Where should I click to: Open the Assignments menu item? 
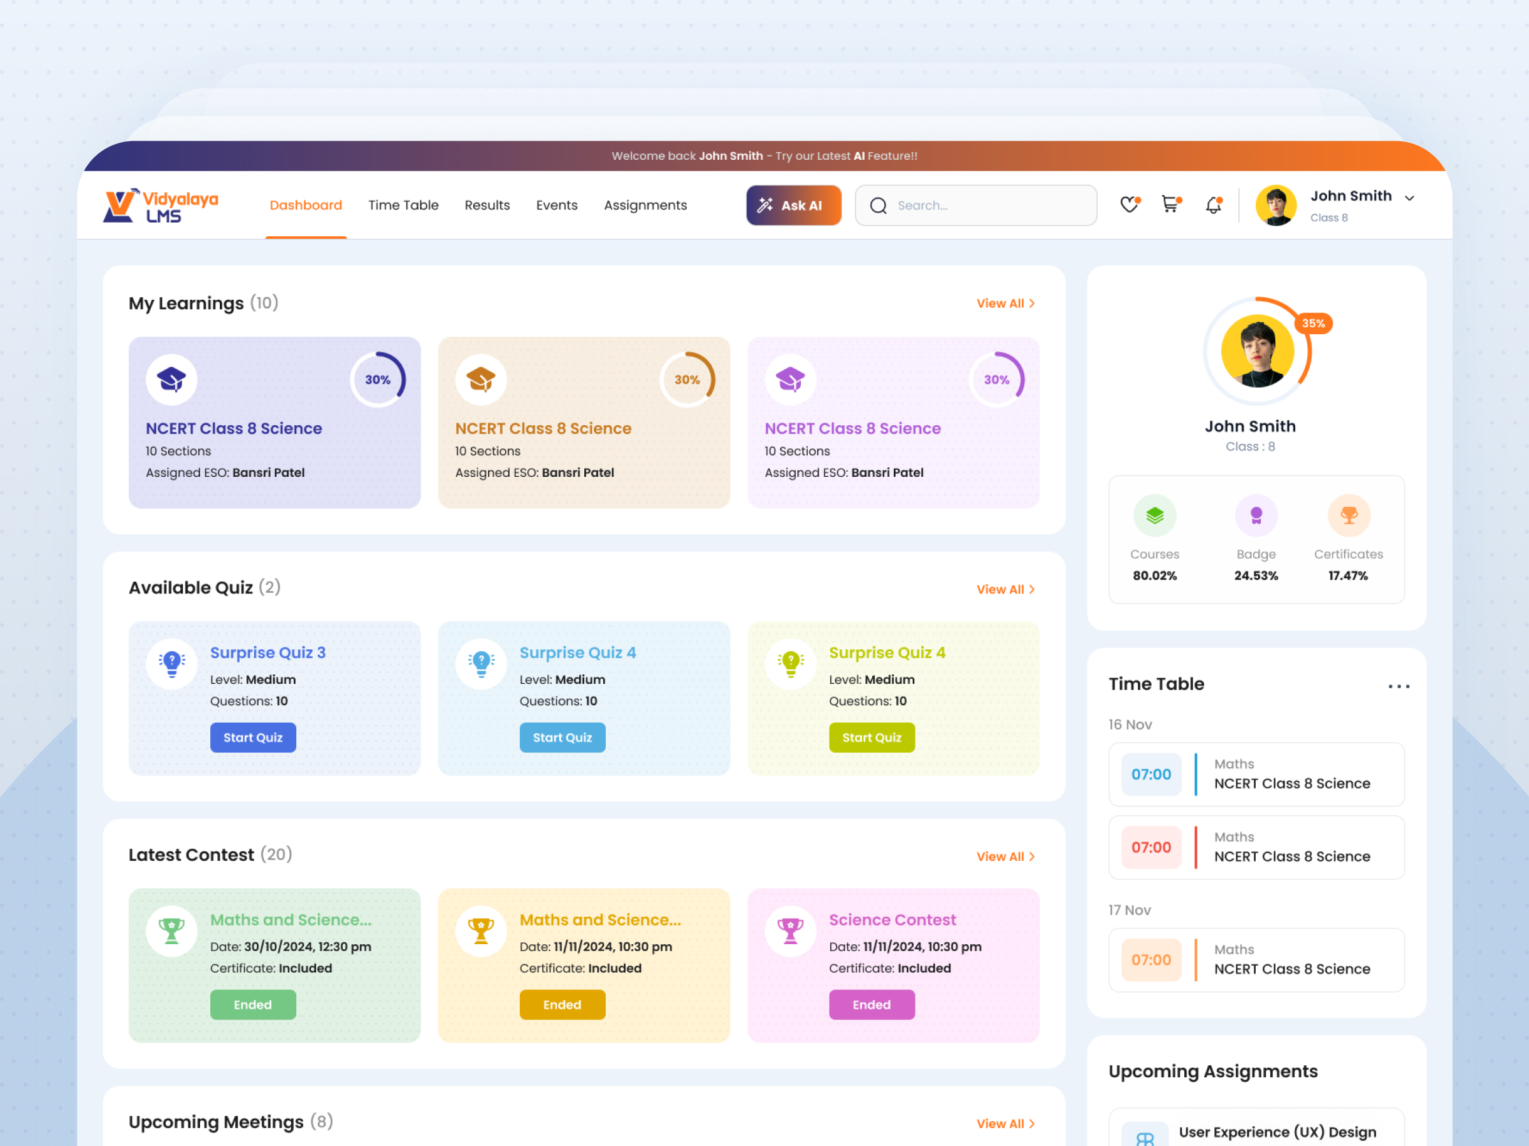coord(645,205)
